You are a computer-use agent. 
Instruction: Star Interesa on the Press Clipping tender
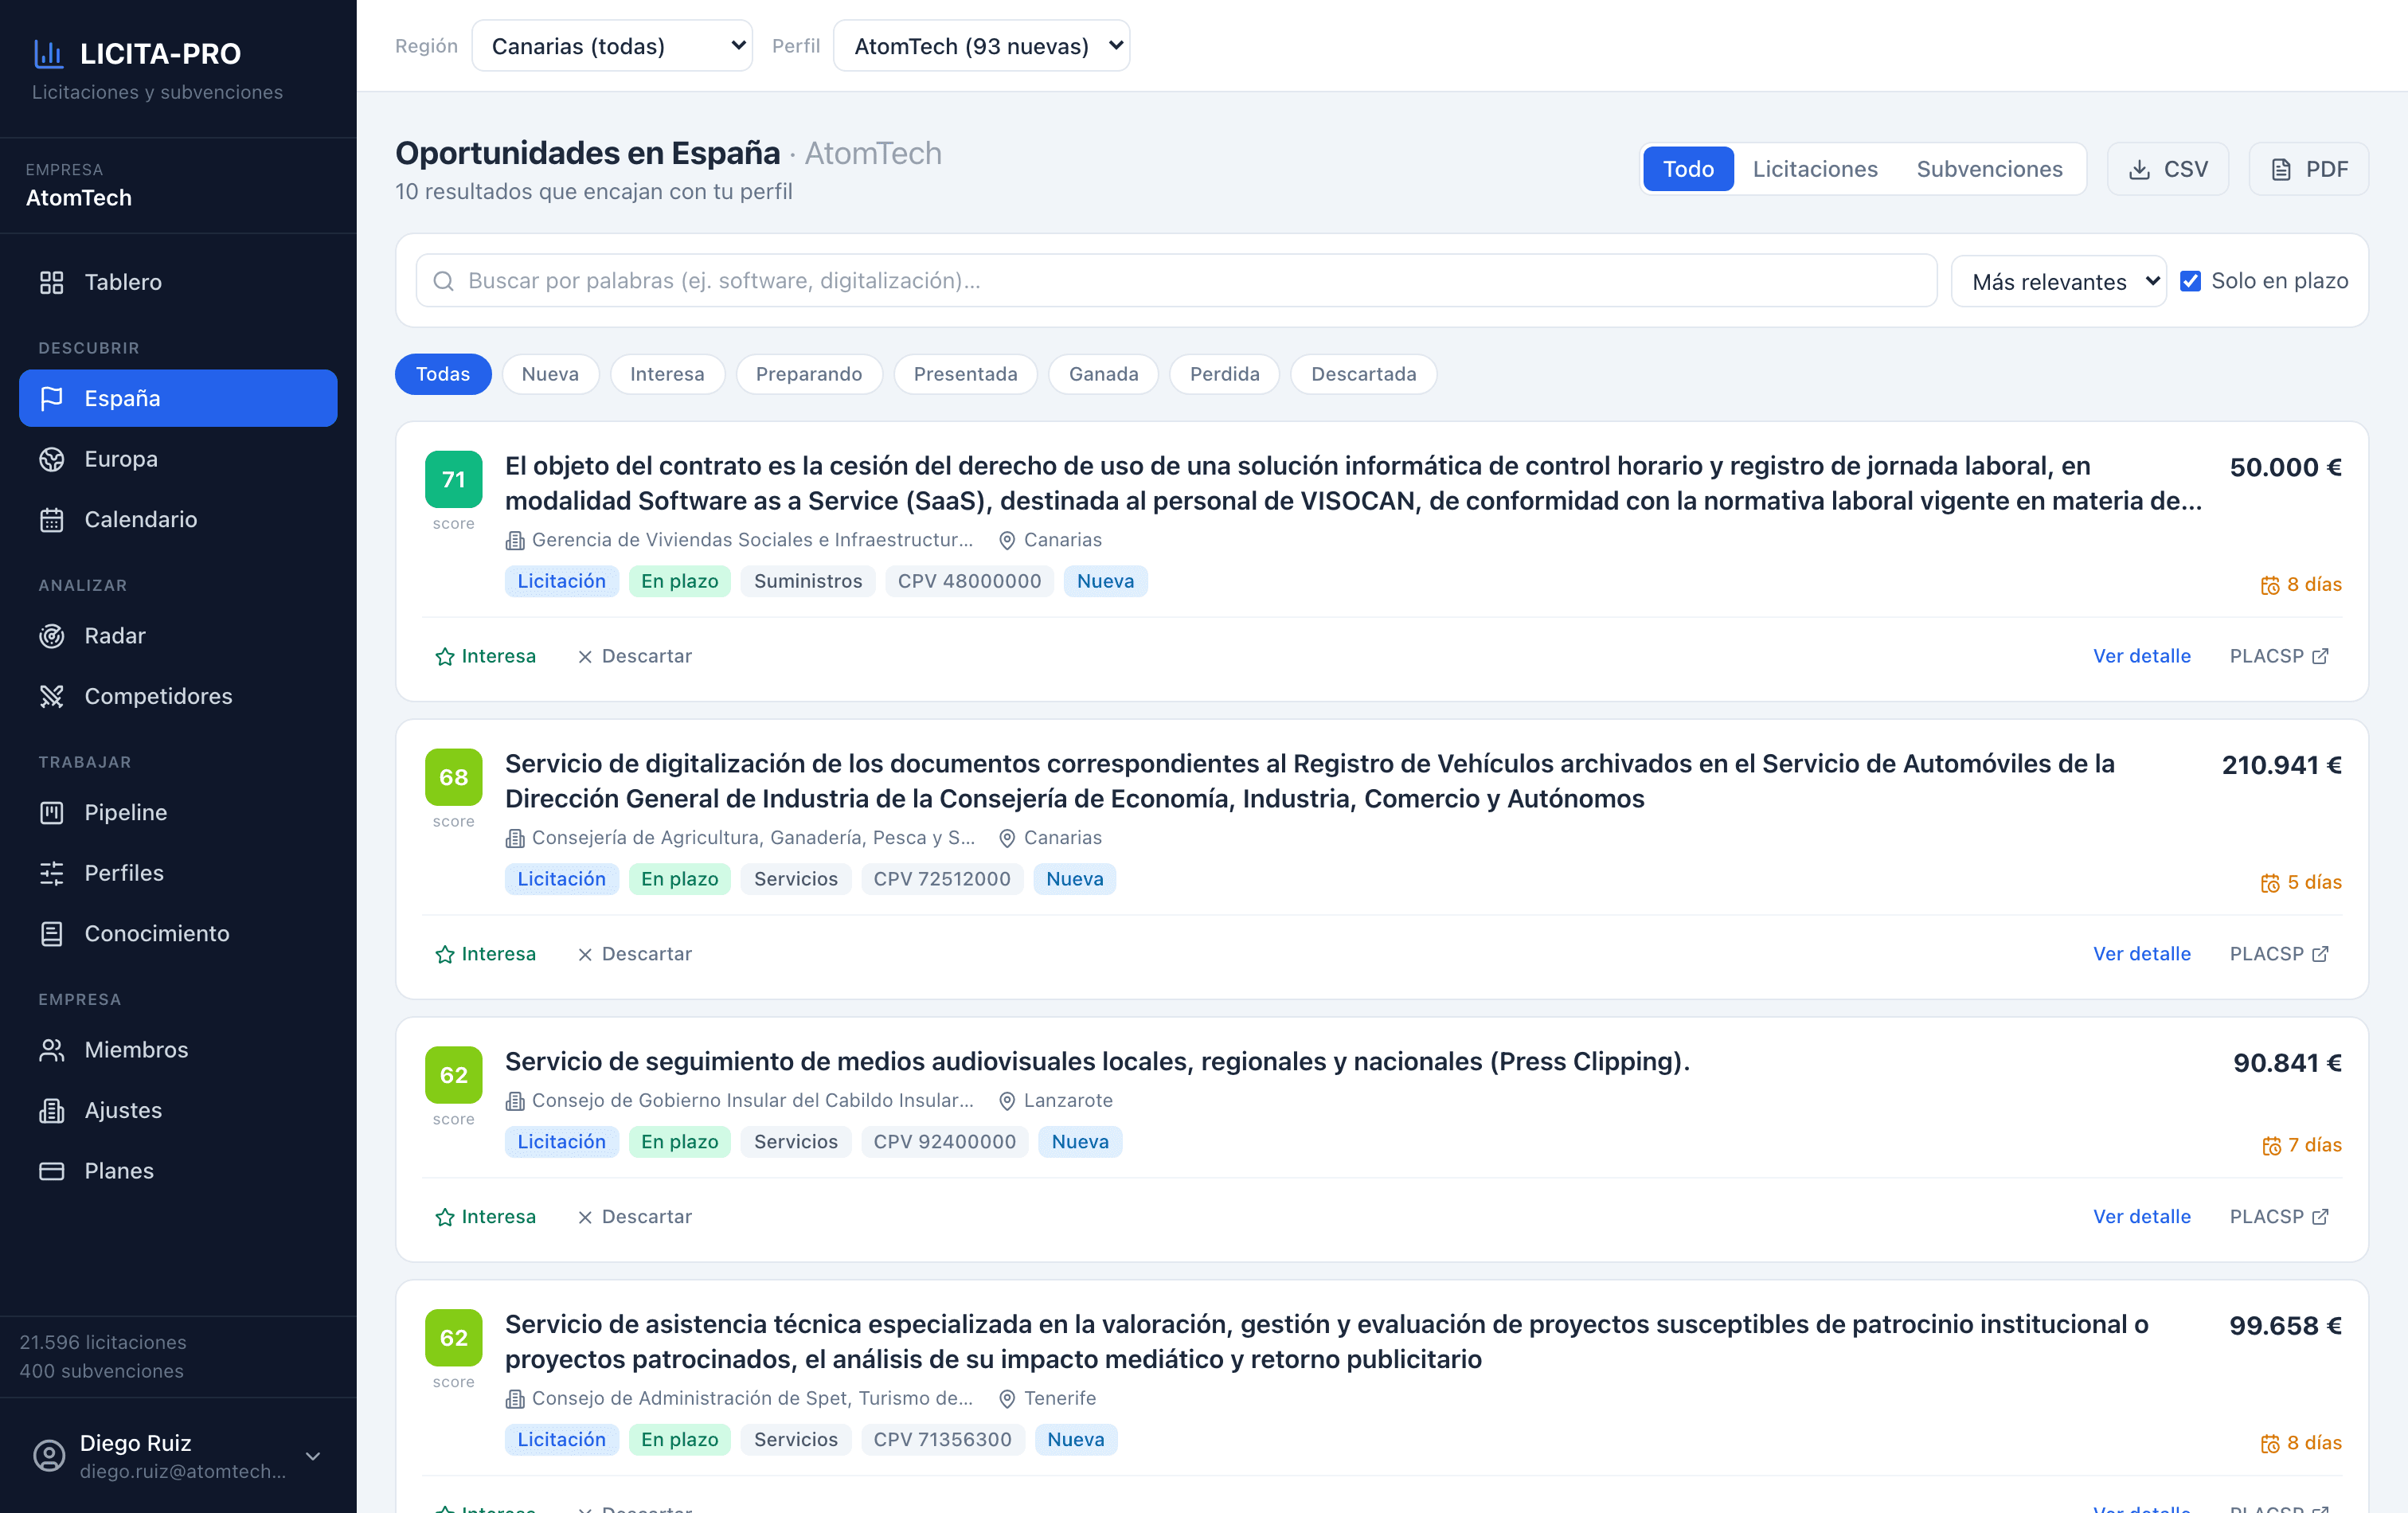[x=486, y=1217]
